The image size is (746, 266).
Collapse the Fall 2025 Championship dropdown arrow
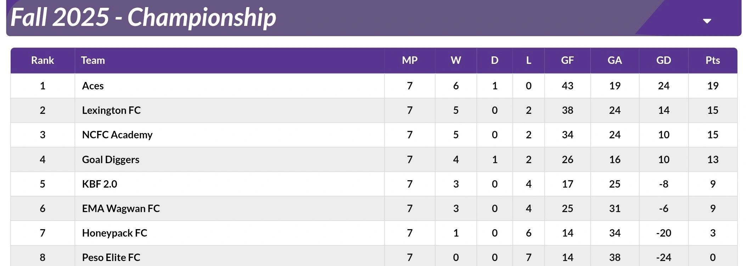(707, 21)
